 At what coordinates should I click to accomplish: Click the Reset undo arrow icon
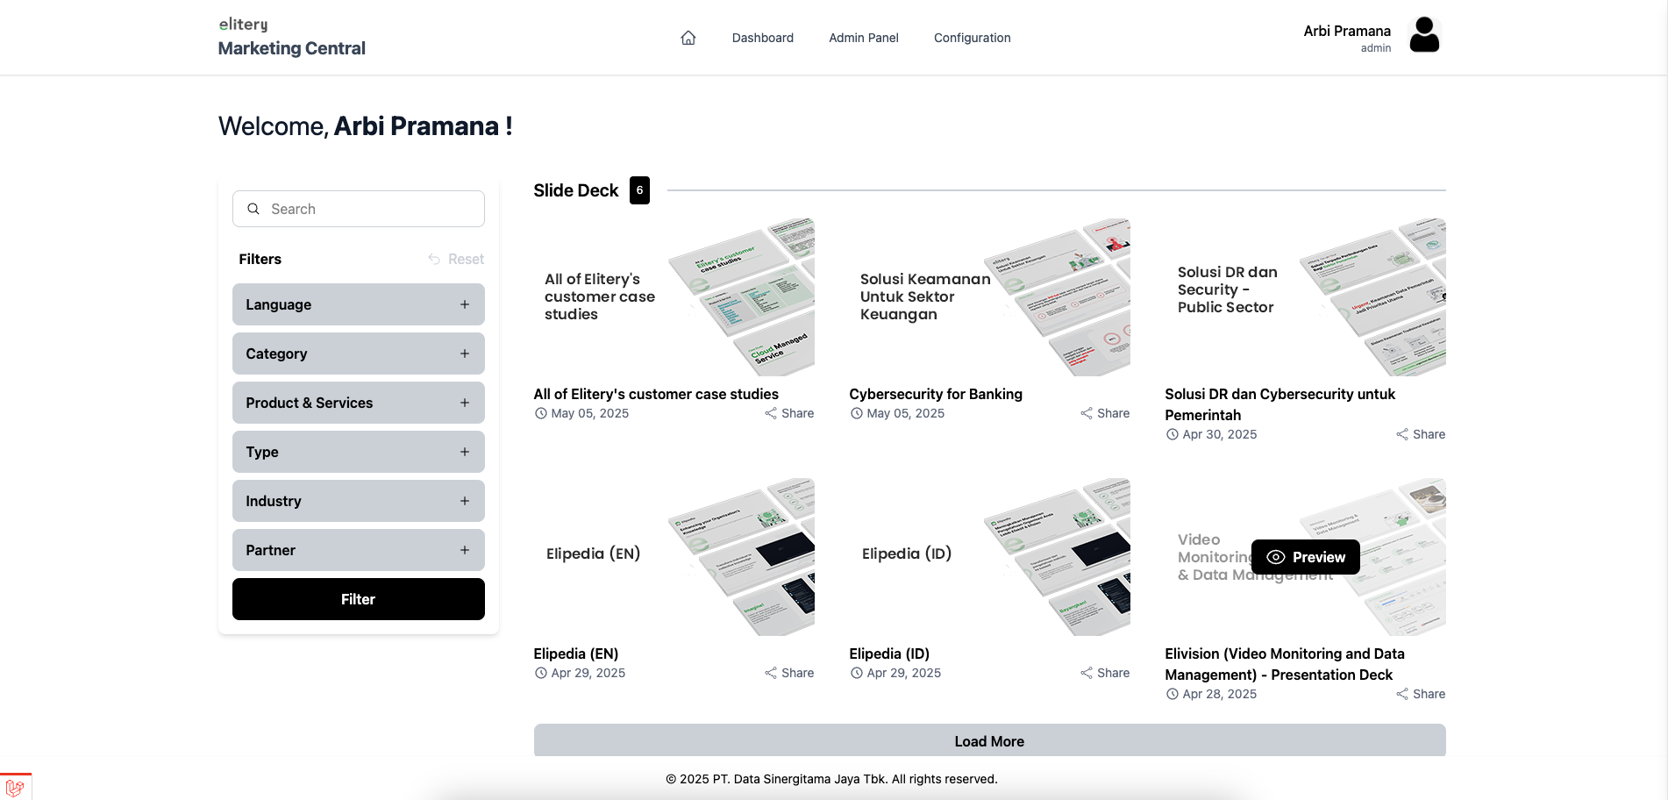pos(434,259)
